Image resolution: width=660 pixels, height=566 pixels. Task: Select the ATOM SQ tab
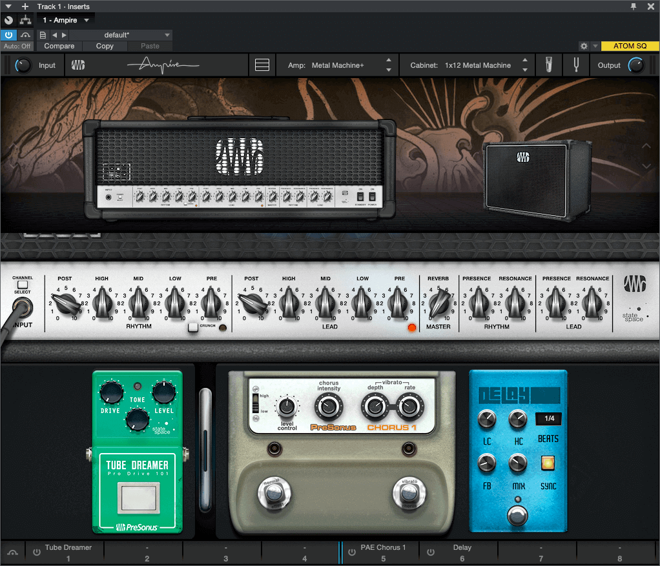[630, 46]
